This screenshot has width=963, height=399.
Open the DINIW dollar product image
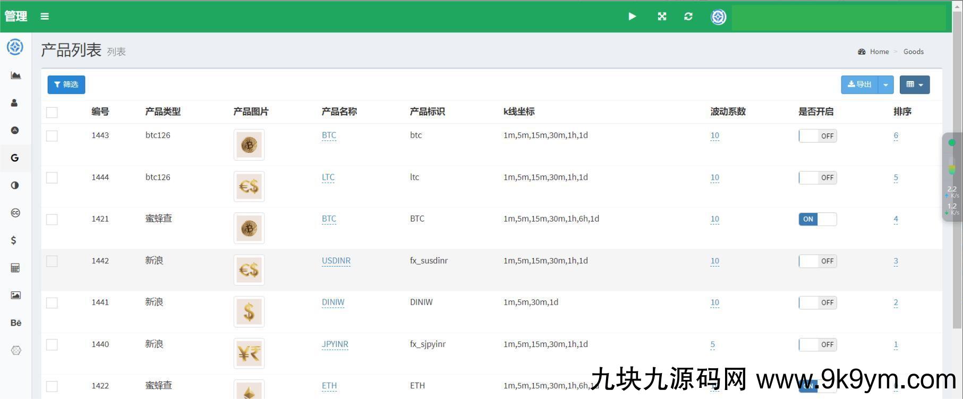(x=249, y=312)
